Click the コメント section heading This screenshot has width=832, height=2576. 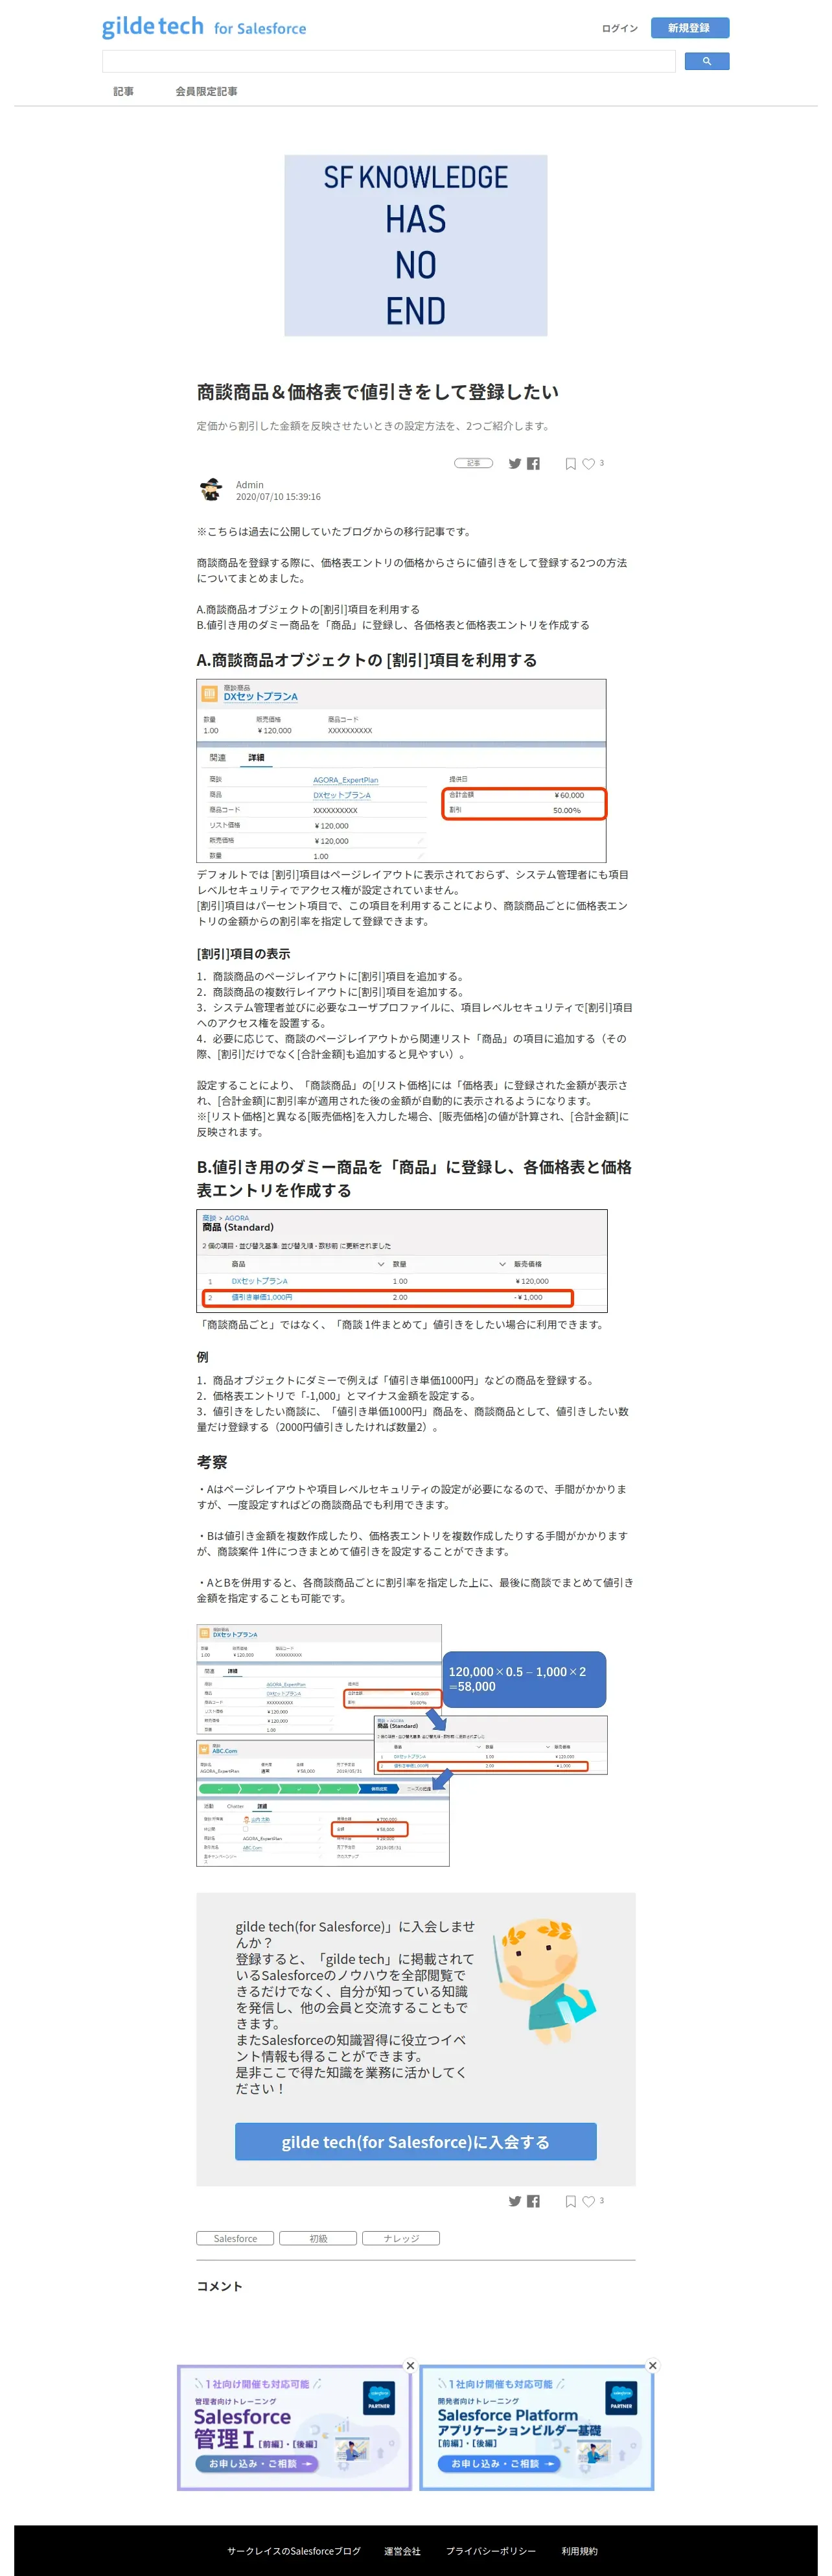pos(220,2286)
